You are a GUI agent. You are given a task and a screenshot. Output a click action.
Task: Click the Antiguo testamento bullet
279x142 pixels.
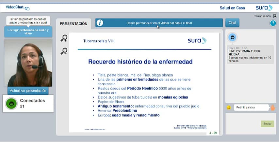(x=148, y=106)
